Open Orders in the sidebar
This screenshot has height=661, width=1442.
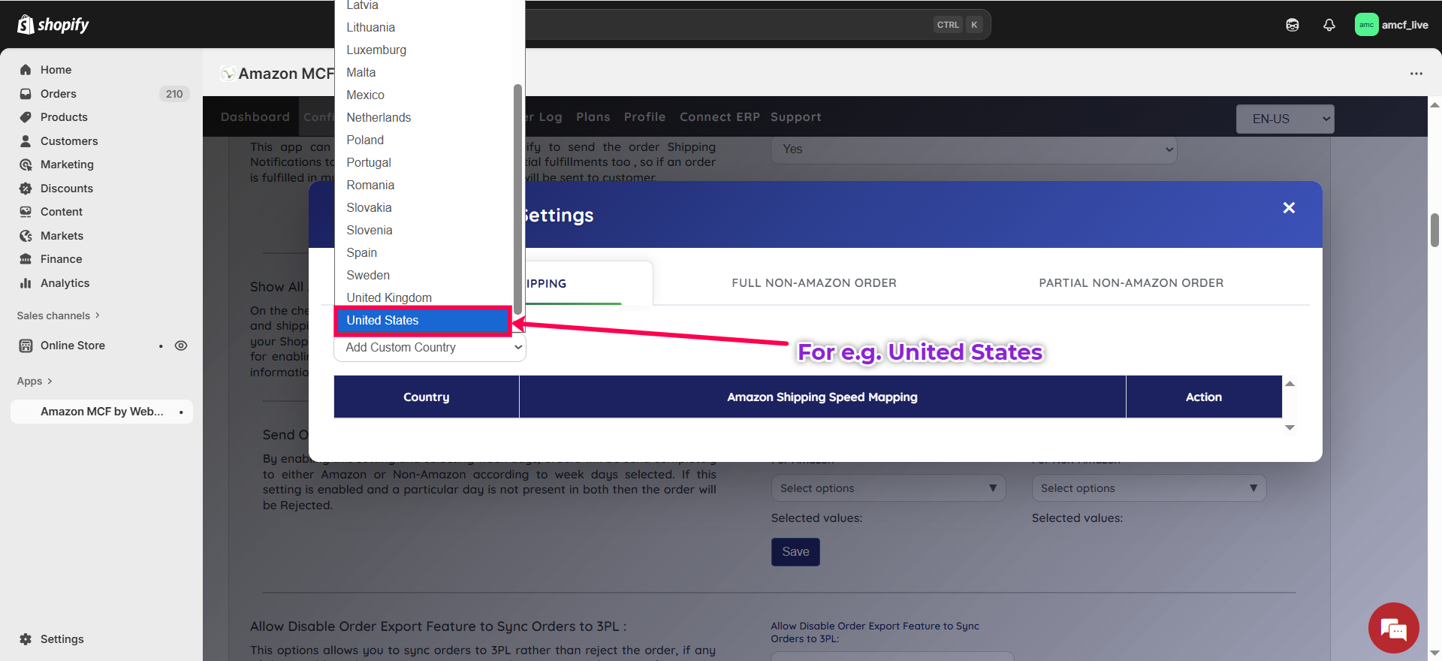click(x=59, y=94)
